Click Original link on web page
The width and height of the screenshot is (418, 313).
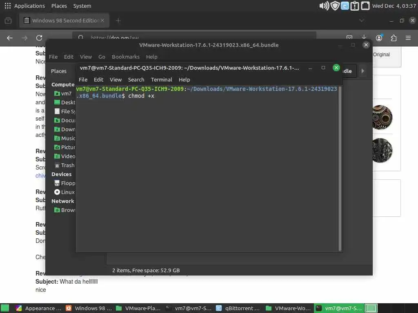pos(381,55)
